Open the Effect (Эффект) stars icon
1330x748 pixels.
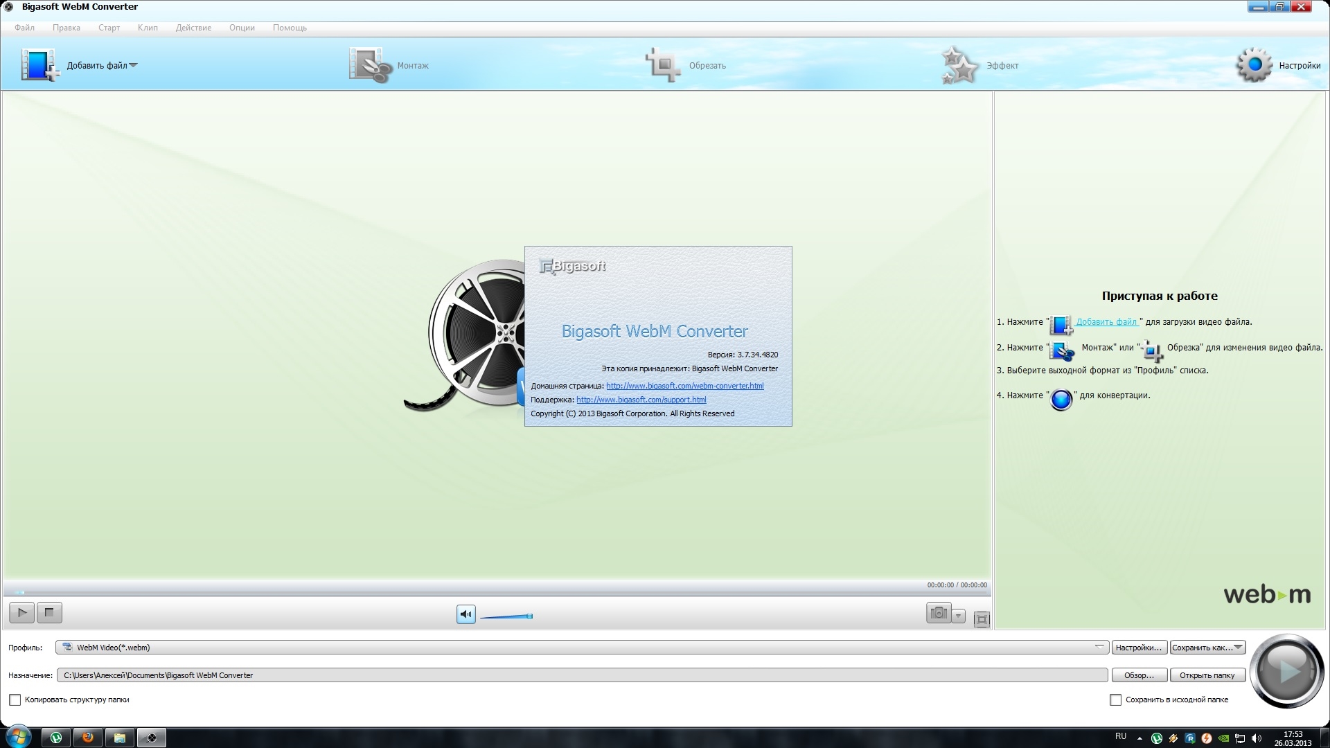[960, 65]
